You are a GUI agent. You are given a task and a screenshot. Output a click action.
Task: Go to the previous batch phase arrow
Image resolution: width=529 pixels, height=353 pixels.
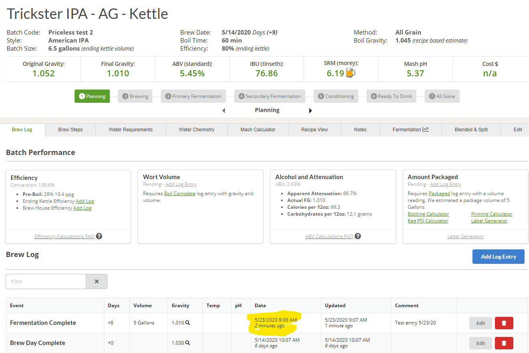coord(224,110)
